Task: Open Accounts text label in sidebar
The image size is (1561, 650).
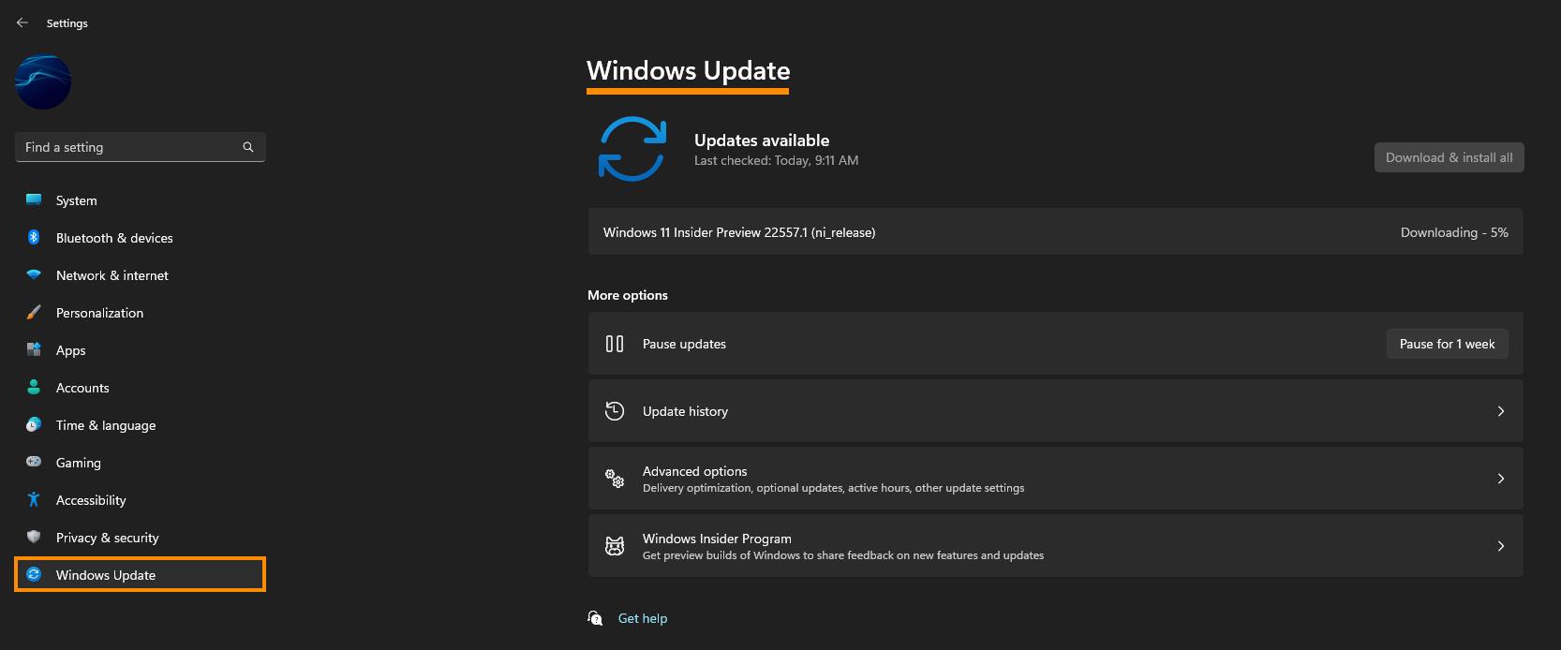Action: (82, 388)
